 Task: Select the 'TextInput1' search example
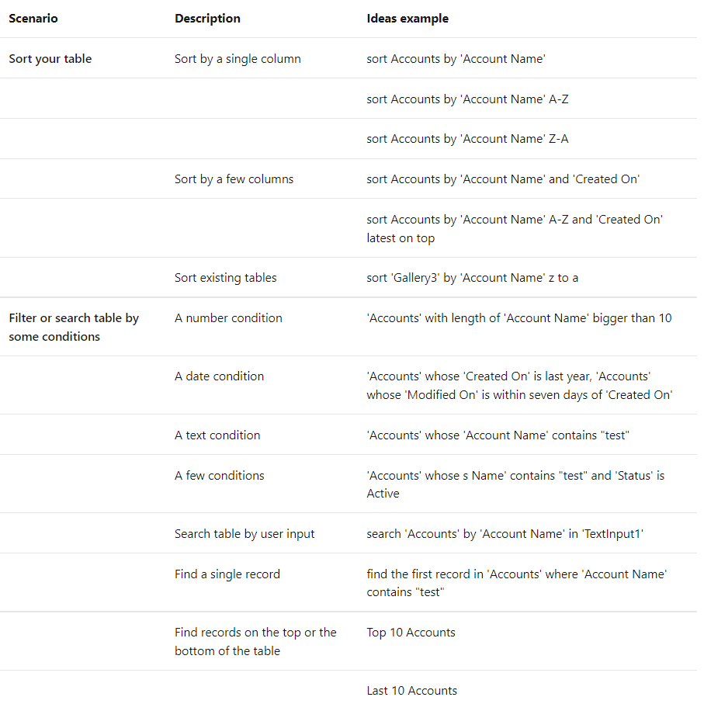tap(505, 534)
